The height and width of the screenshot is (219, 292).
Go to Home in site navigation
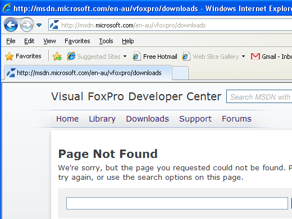[67, 119]
